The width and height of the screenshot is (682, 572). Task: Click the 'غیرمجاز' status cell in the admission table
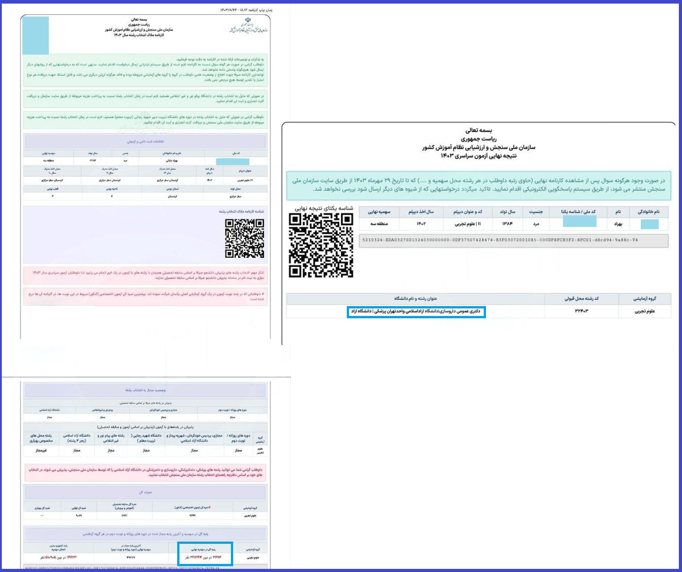[41, 450]
